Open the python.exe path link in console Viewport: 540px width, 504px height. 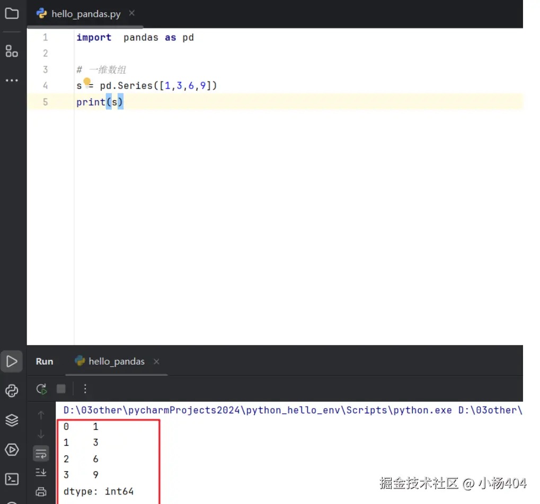[x=258, y=410]
